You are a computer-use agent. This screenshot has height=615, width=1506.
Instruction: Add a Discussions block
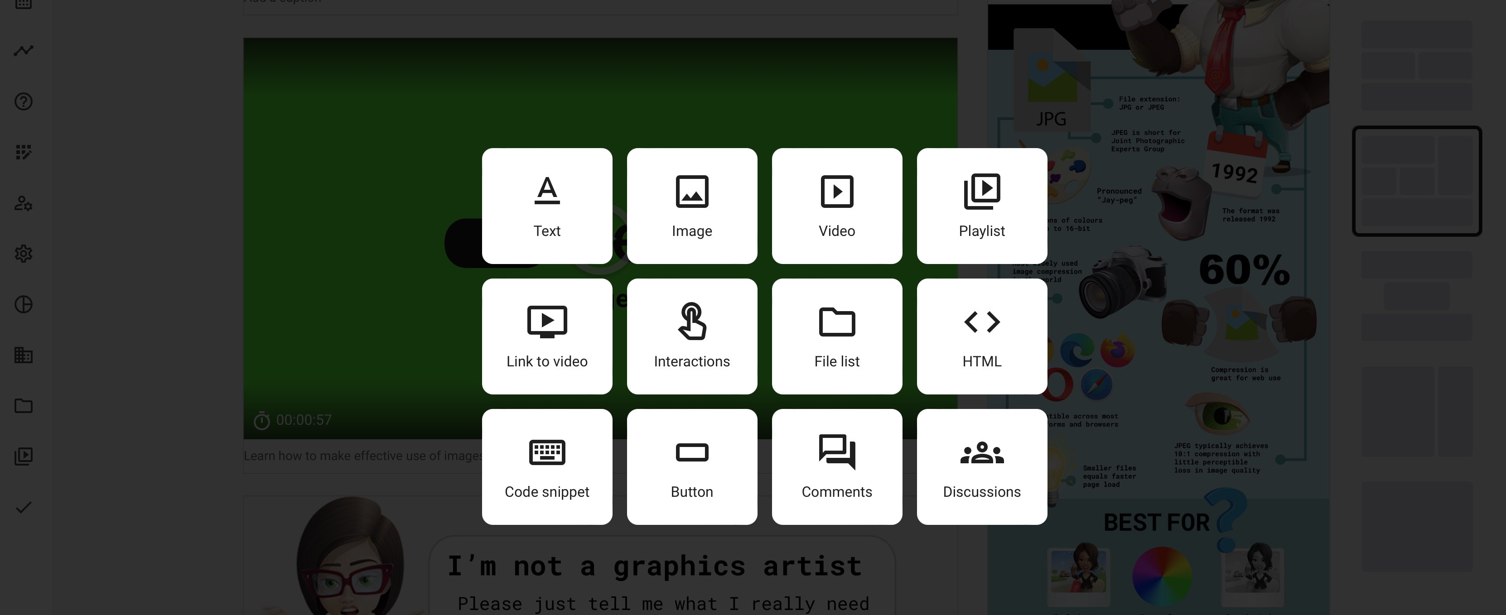coord(982,466)
